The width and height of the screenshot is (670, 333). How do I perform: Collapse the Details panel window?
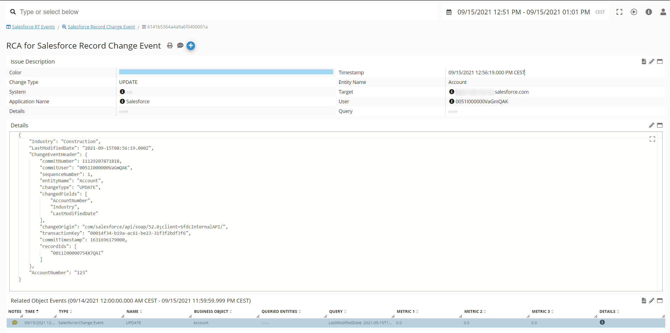click(660, 125)
